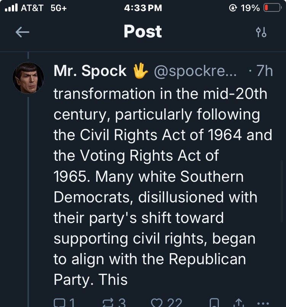Viewport: 286px width, 307px height.
Task: Tap the @spockre... username handle
Action: (x=195, y=71)
